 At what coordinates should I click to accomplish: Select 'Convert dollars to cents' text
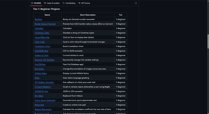click(73, 55)
